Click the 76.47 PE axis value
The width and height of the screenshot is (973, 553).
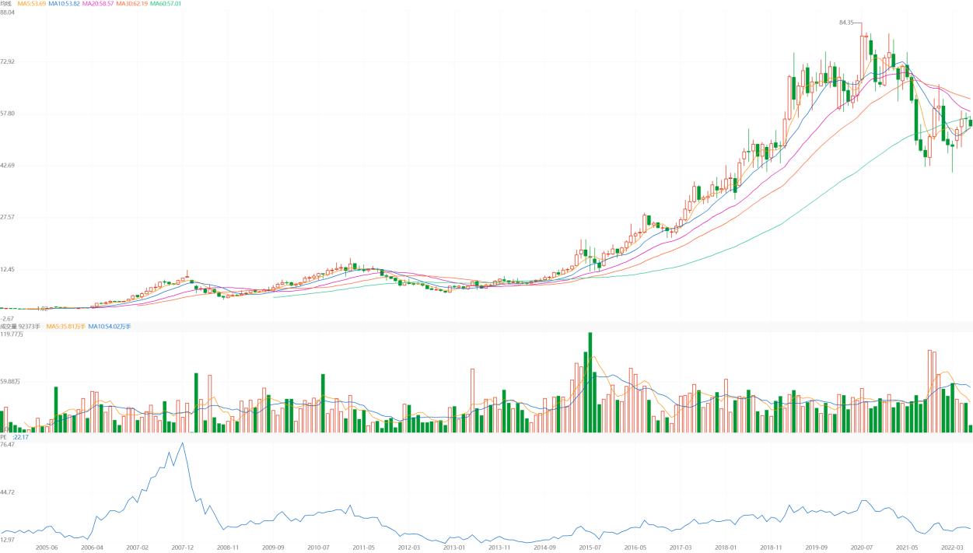(8, 444)
